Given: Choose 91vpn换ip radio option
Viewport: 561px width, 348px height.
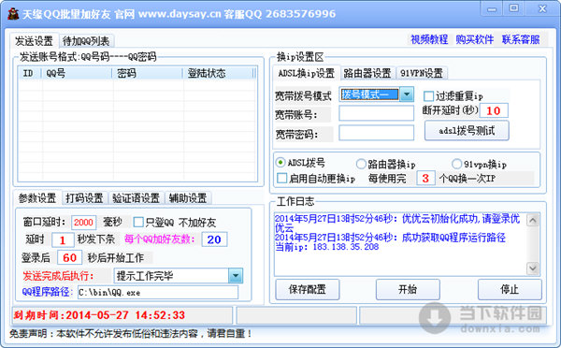Looking at the screenshot, I should [x=456, y=164].
